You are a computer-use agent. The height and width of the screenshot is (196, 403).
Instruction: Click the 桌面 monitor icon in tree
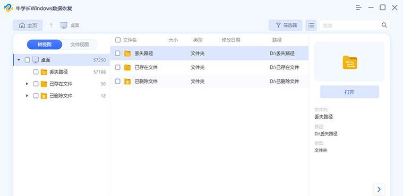(36, 60)
